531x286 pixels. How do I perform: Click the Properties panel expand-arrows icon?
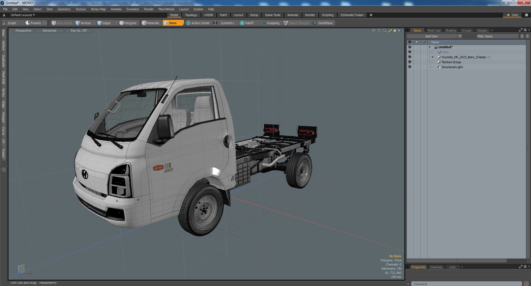[520, 267]
